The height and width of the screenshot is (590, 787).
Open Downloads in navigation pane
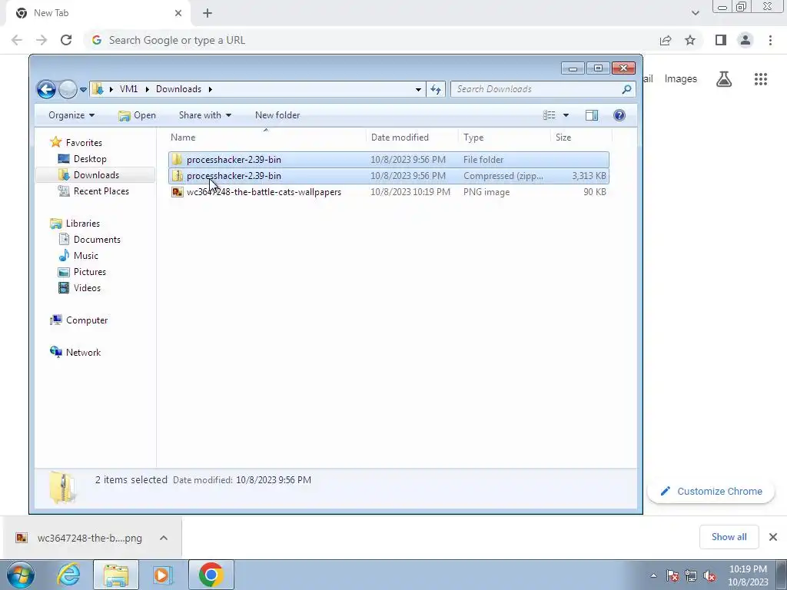pos(96,175)
